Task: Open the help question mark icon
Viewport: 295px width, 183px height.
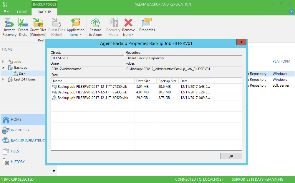Action: point(291,12)
